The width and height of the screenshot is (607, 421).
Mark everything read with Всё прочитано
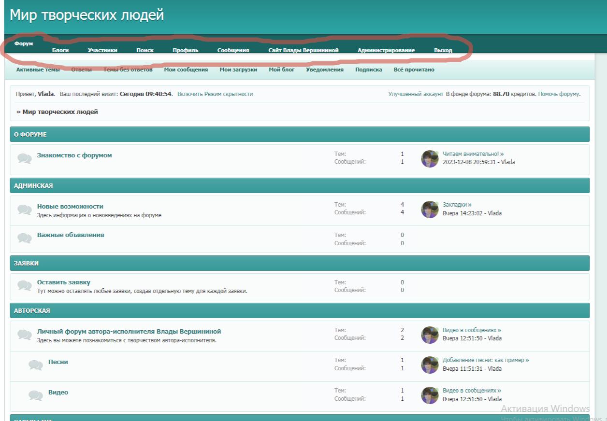[x=414, y=70]
